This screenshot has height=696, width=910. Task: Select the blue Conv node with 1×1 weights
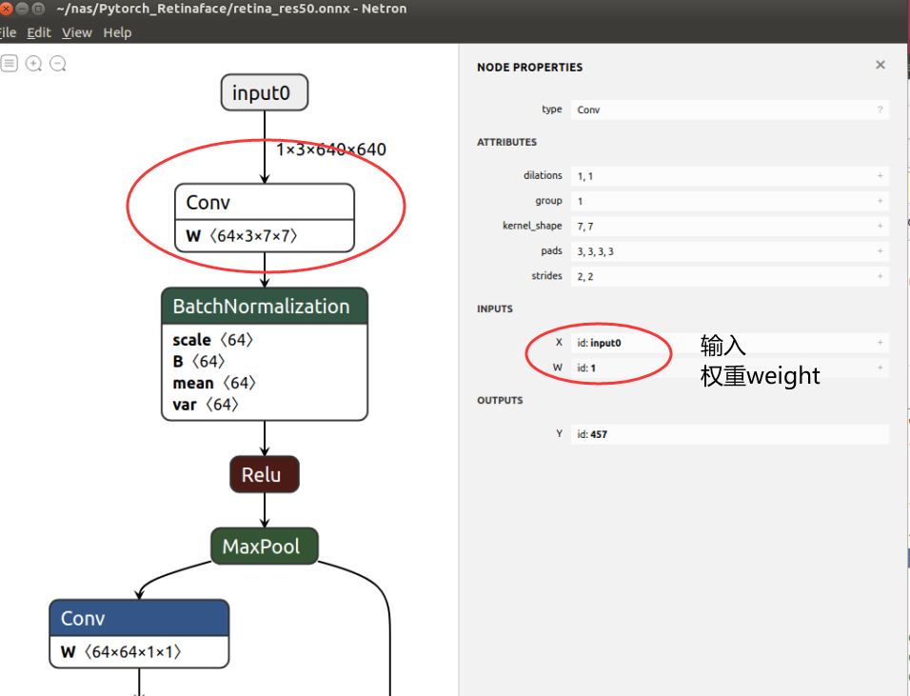point(138,618)
